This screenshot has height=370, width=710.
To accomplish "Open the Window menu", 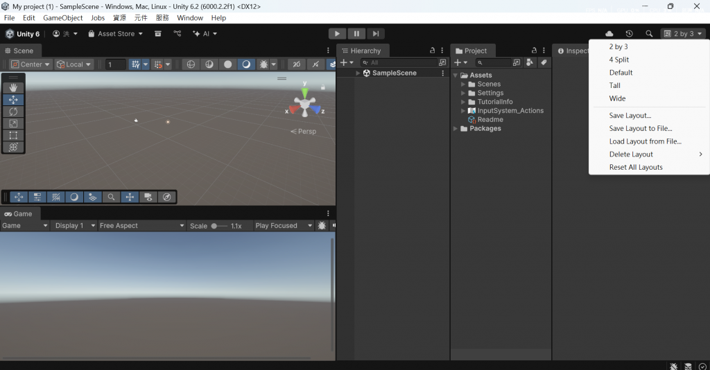I will 190,17.
